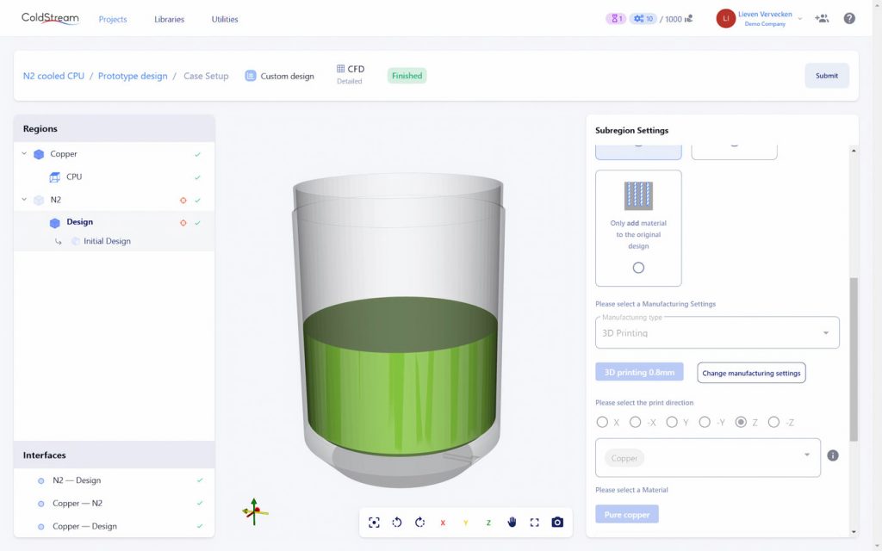Click the Submit button
Screen dimensions: 882x551
[x=827, y=76]
